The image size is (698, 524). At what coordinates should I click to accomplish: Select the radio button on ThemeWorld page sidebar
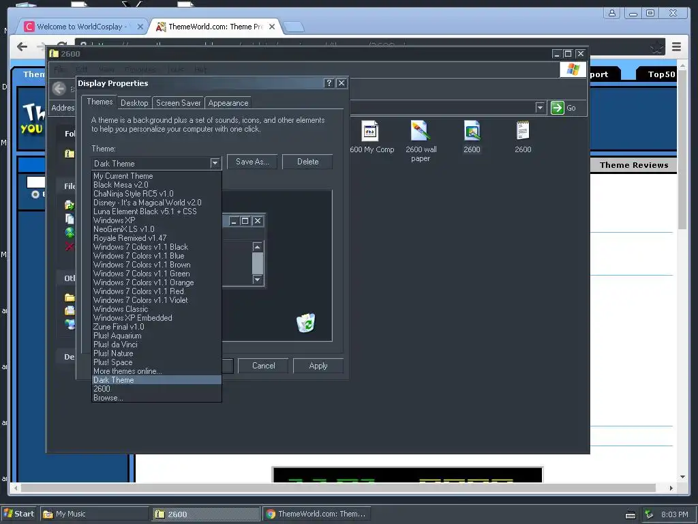[35, 194]
